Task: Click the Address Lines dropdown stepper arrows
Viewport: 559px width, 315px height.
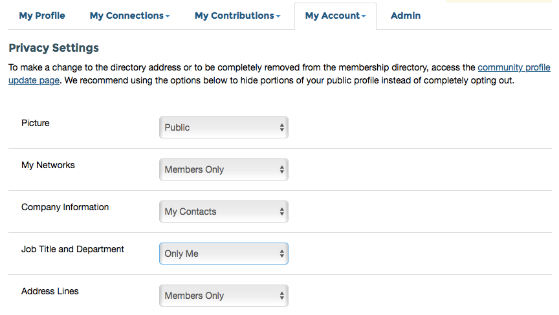Action: (x=282, y=296)
